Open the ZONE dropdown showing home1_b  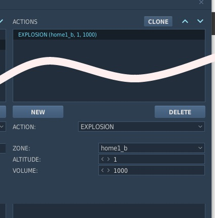(x=152, y=148)
